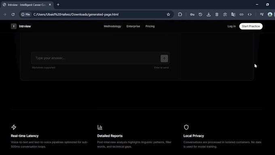
Task: Open a new tab with plus button
Action: [58, 5]
